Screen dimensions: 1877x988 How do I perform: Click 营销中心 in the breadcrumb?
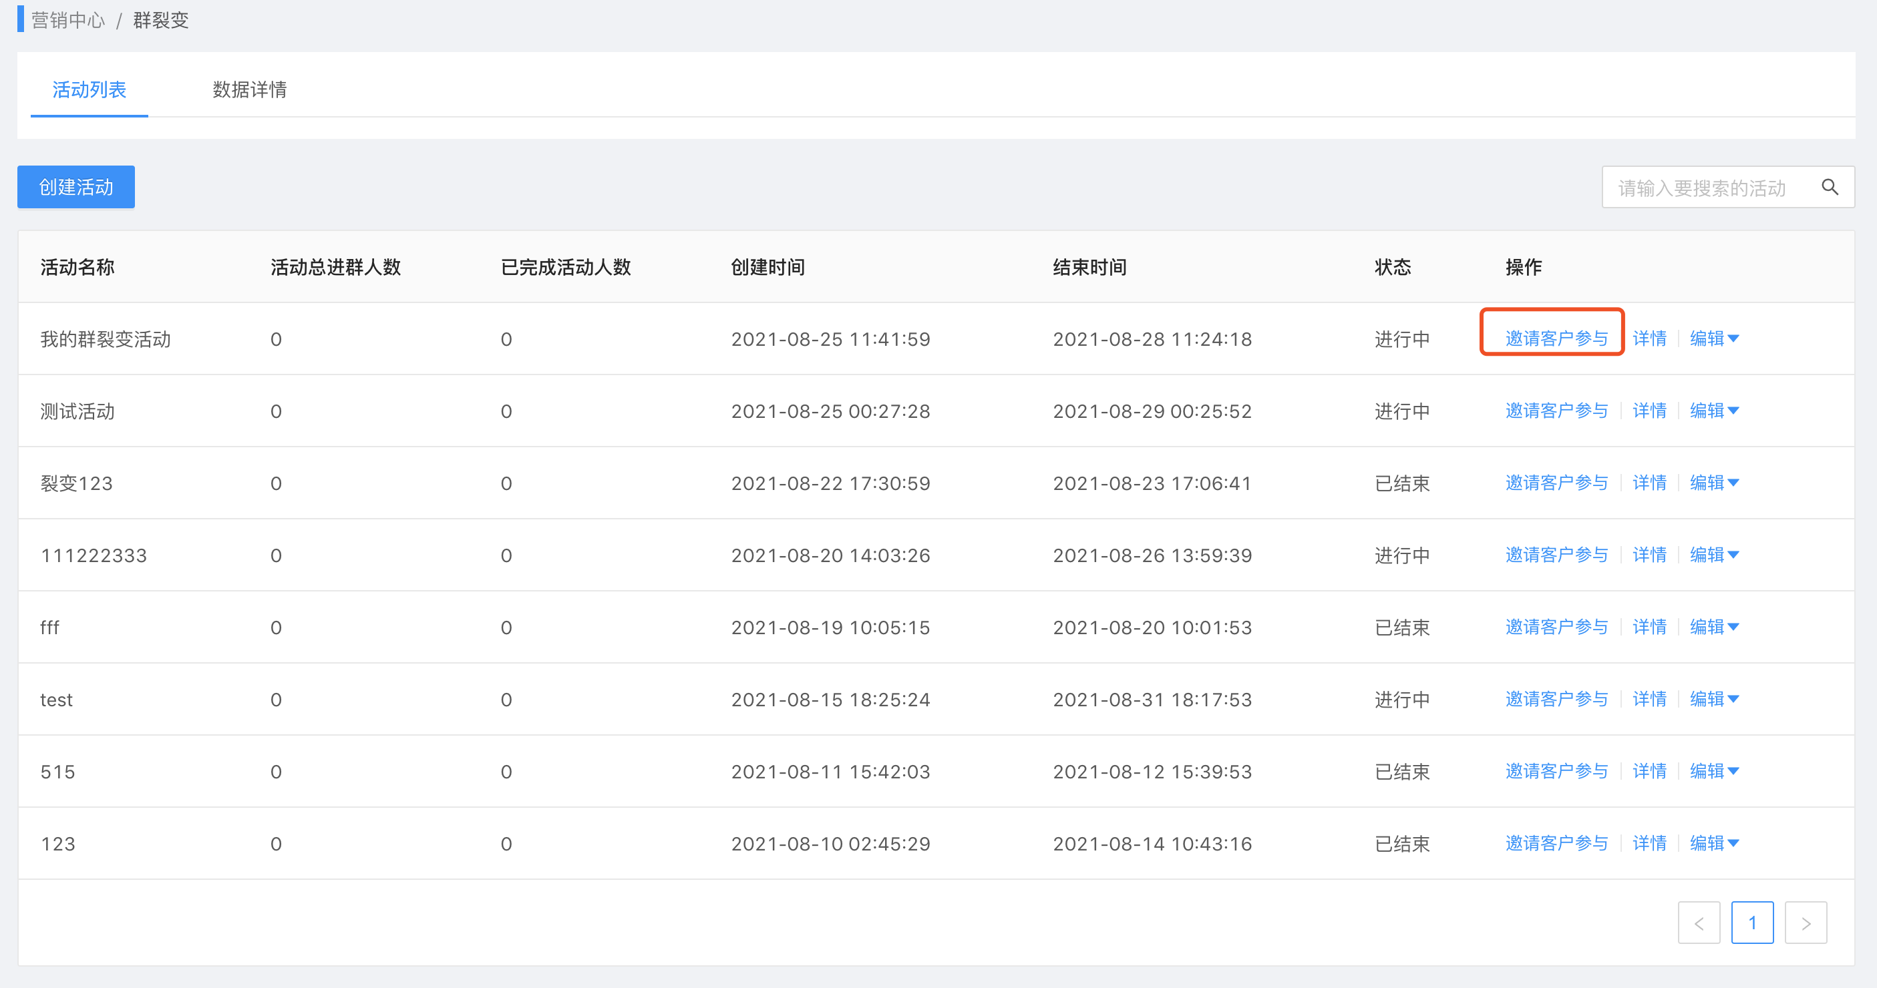click(x=67, y=21)
